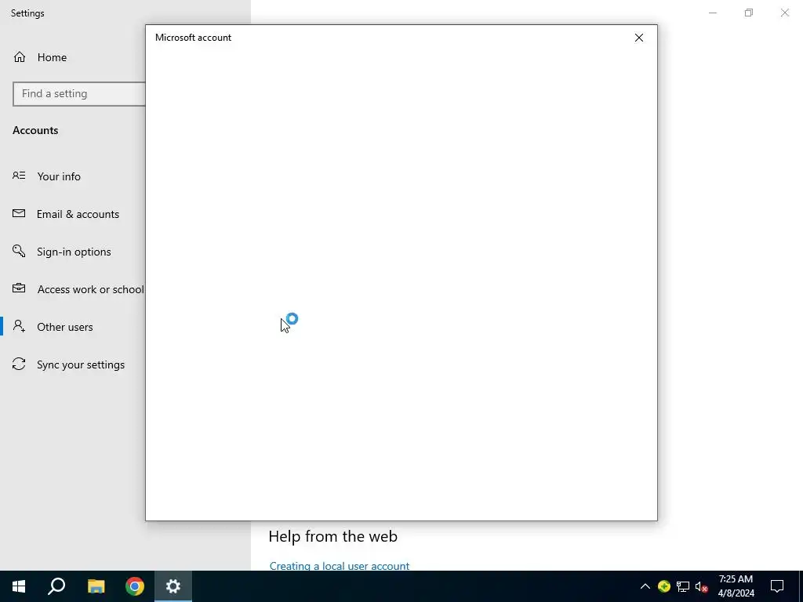Show hidden system tray icons
Viewport: 803px width, 602px height.
click(645, 586)
